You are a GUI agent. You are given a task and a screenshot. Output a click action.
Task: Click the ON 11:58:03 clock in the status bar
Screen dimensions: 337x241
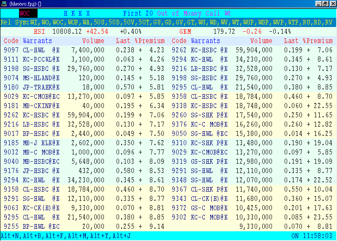[312, 236]
